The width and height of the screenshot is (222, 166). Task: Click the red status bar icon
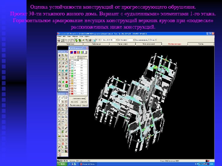pos(209,161)
